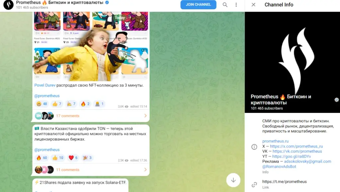The height and width of the screenshot is (192, 340).
Task: Click views count 2,5K on TON post
Action: (x=123, y=160)
